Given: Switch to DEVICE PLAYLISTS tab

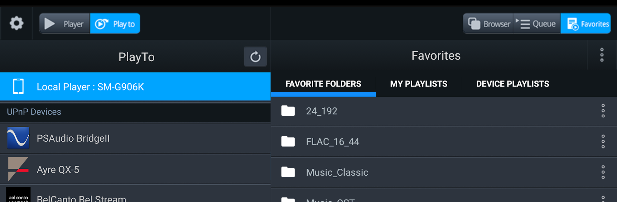Looking at the screenshot, I should 513,84.
